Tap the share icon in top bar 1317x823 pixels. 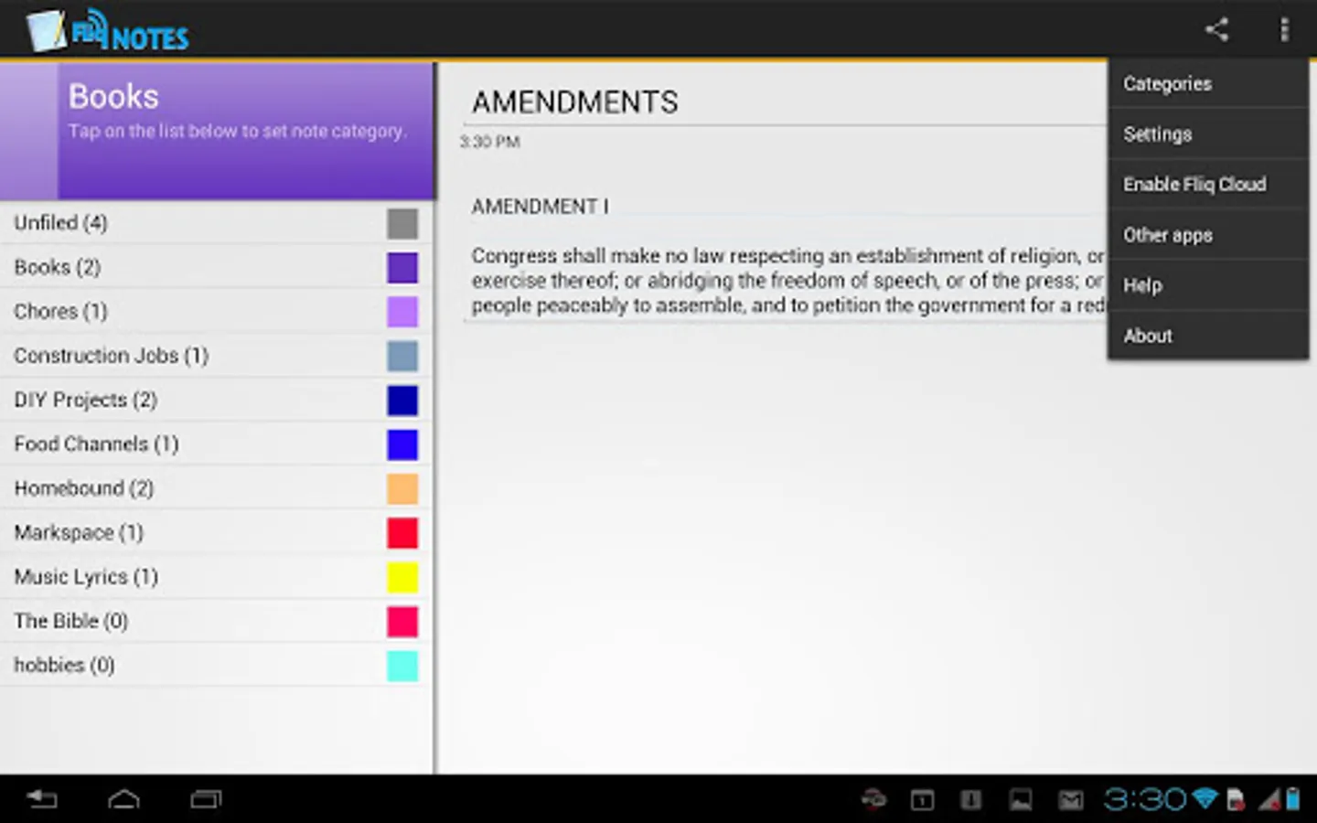pyautogui.click(x=1216, y=30)
